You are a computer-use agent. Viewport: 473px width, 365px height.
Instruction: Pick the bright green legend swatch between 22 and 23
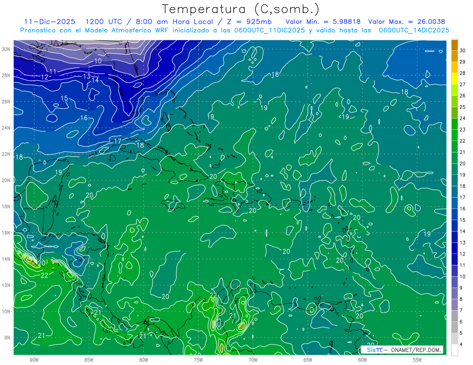(454, 135)
